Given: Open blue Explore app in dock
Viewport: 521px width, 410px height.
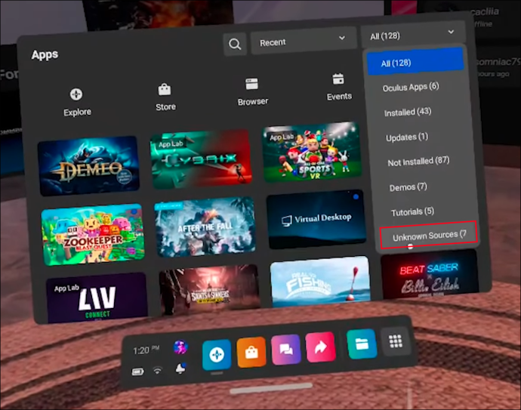Looking at the screenshot, I should coord(217,355).
